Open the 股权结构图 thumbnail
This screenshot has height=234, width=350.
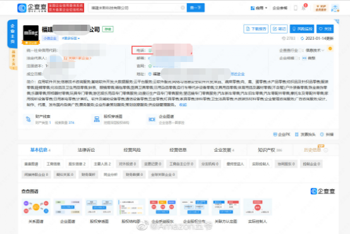point(131,207)
